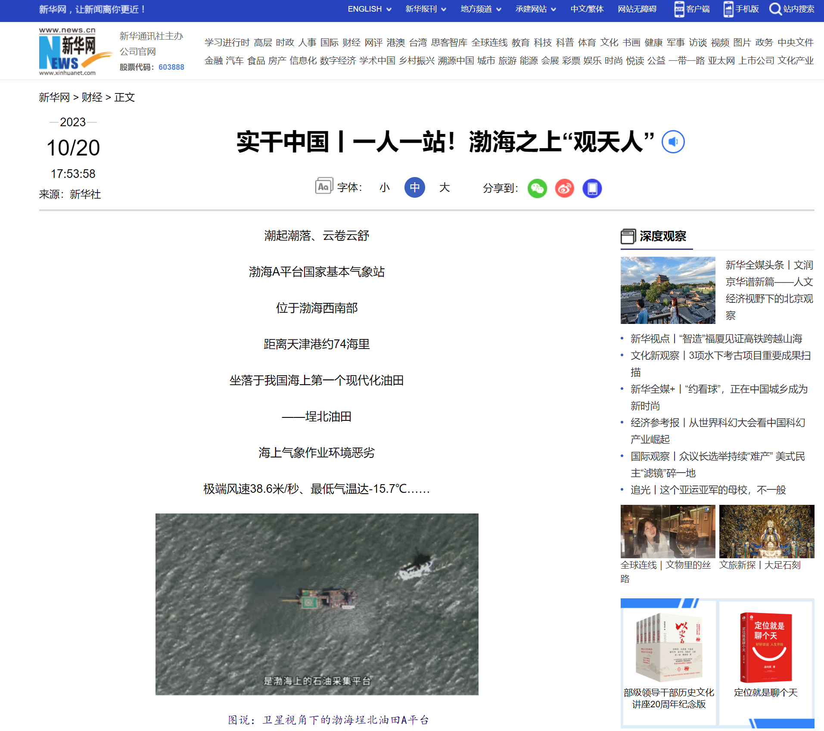Click the satellite oil platform image
The width and height of the screenshot is (824, 731).
(317, 604)
